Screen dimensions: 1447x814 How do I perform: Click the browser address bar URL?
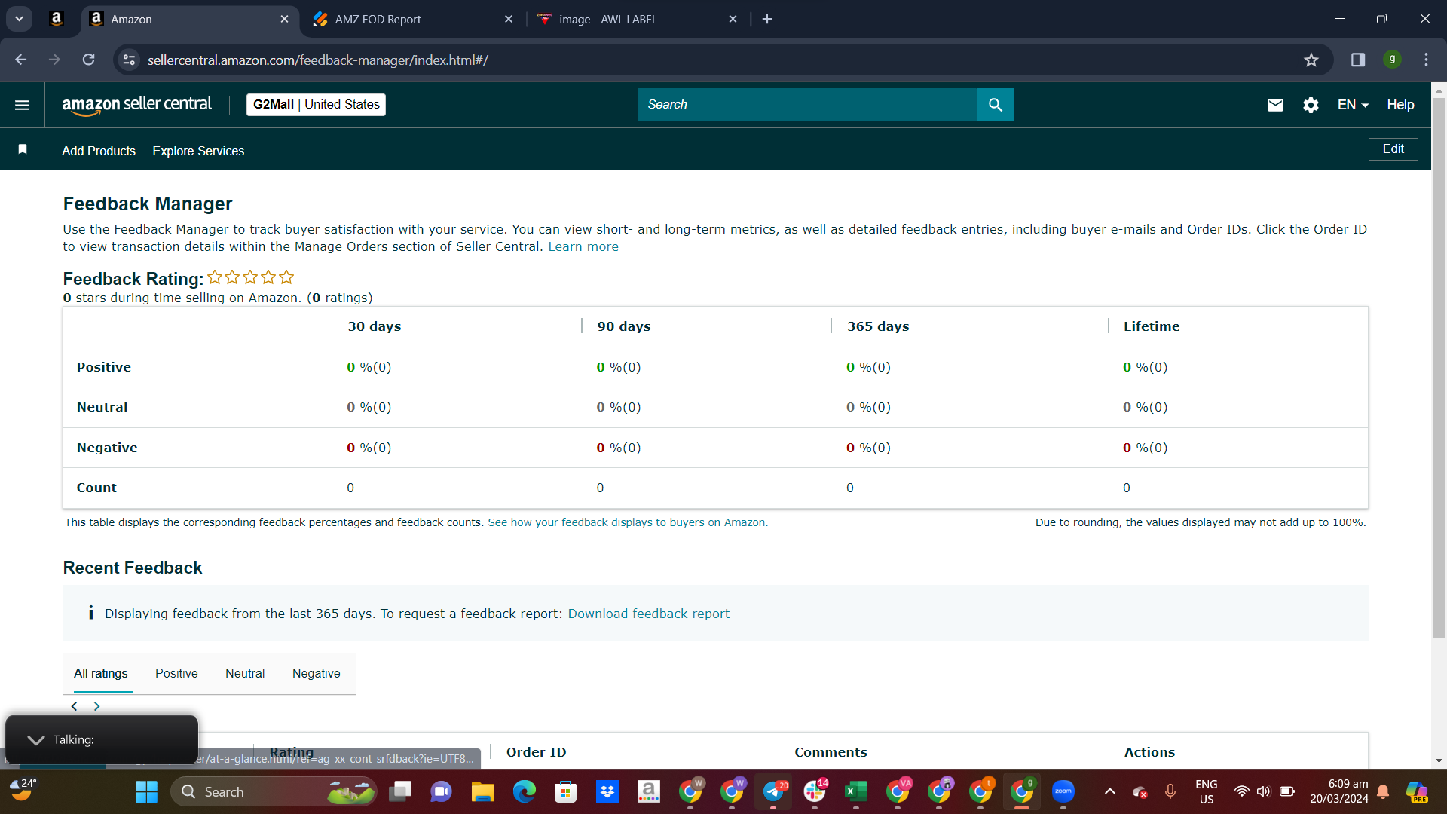tap(317, 60)
